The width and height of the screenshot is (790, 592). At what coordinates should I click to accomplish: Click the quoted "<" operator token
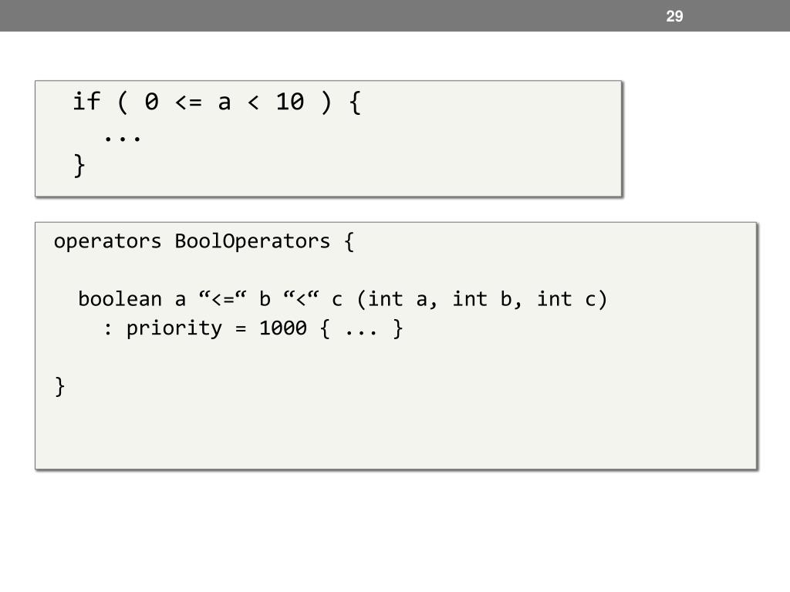(x=301, y=298)
